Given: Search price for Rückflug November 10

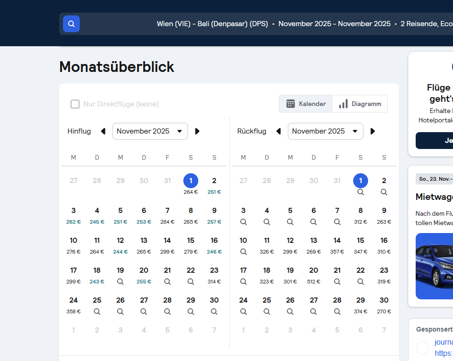Looking at the screenshot, I should (243, 252).
